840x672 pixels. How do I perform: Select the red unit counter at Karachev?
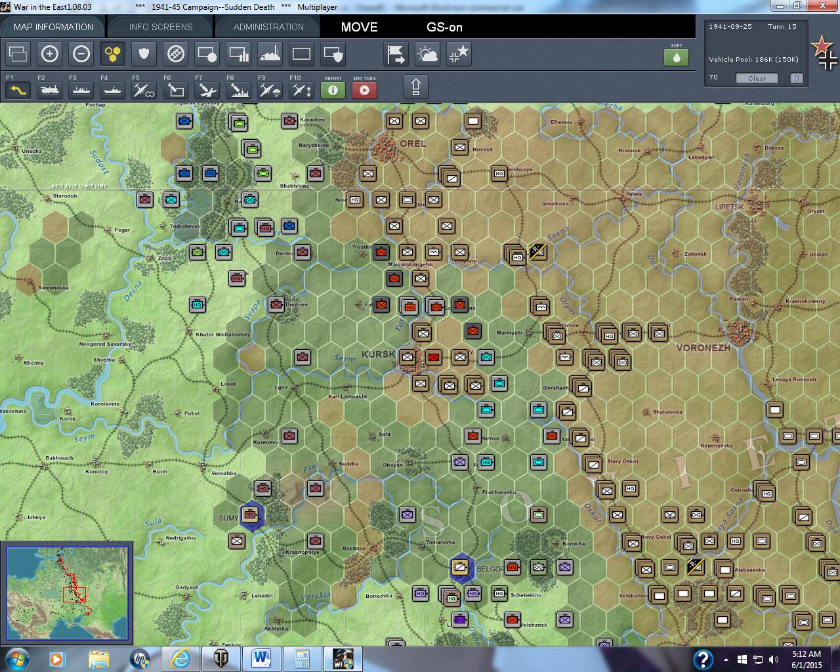point(289,121)
